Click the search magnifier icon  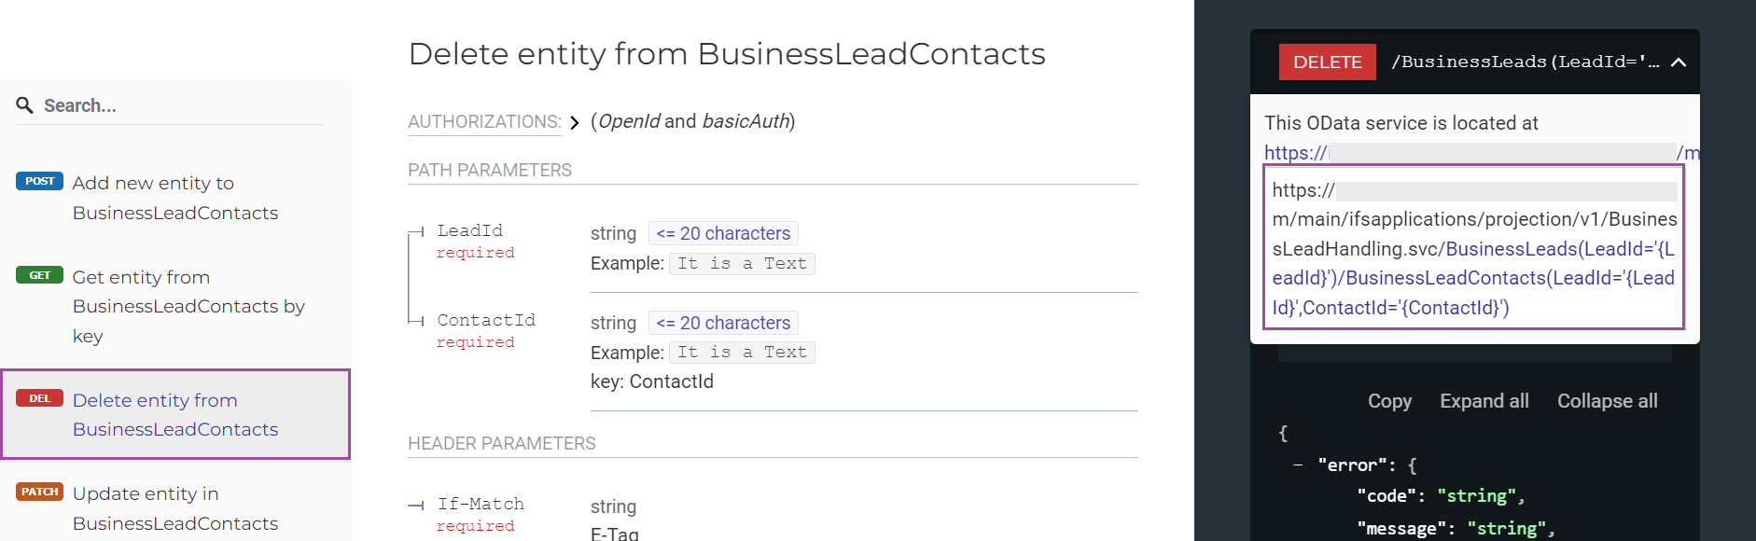tap(23, 104)
